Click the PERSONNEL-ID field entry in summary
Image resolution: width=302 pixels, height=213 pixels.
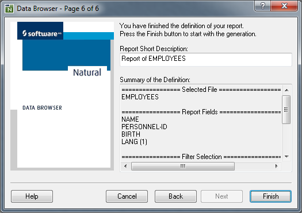coord(144,127)
